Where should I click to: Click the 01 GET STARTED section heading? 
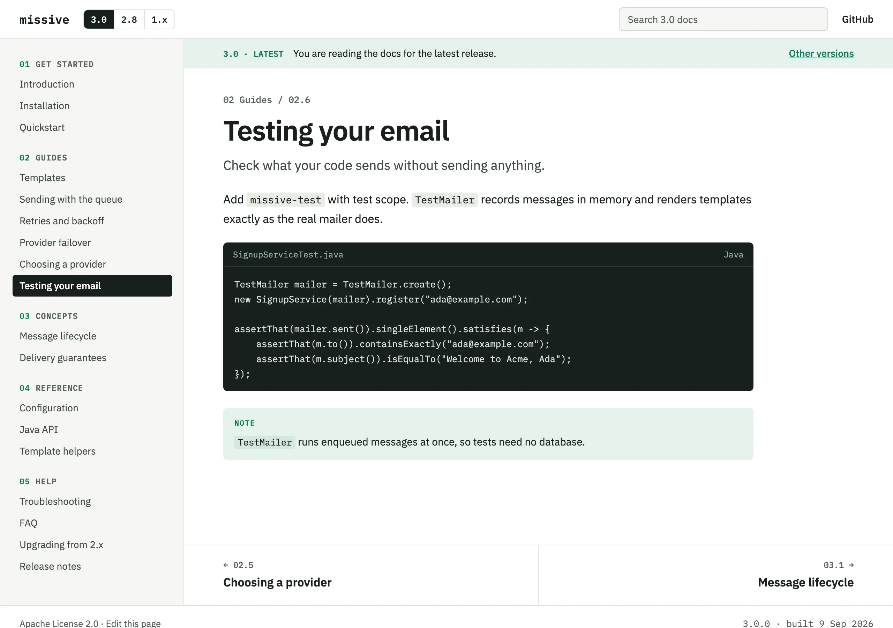point(57,64)
